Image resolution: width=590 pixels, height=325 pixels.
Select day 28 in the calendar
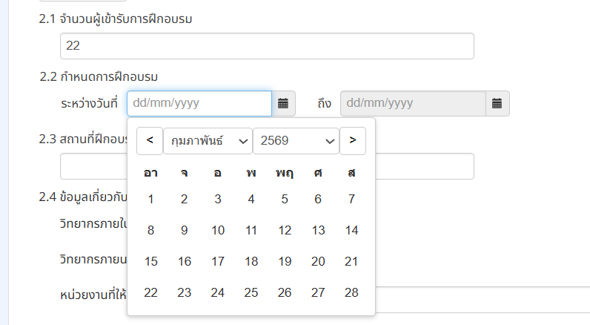click(351, 292)
